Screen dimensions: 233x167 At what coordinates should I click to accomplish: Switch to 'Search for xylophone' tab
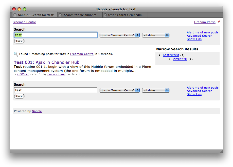[x=80, y=15]
